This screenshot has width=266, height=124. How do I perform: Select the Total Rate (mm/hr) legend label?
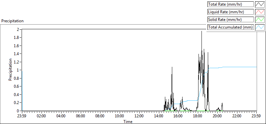point(230,4)
